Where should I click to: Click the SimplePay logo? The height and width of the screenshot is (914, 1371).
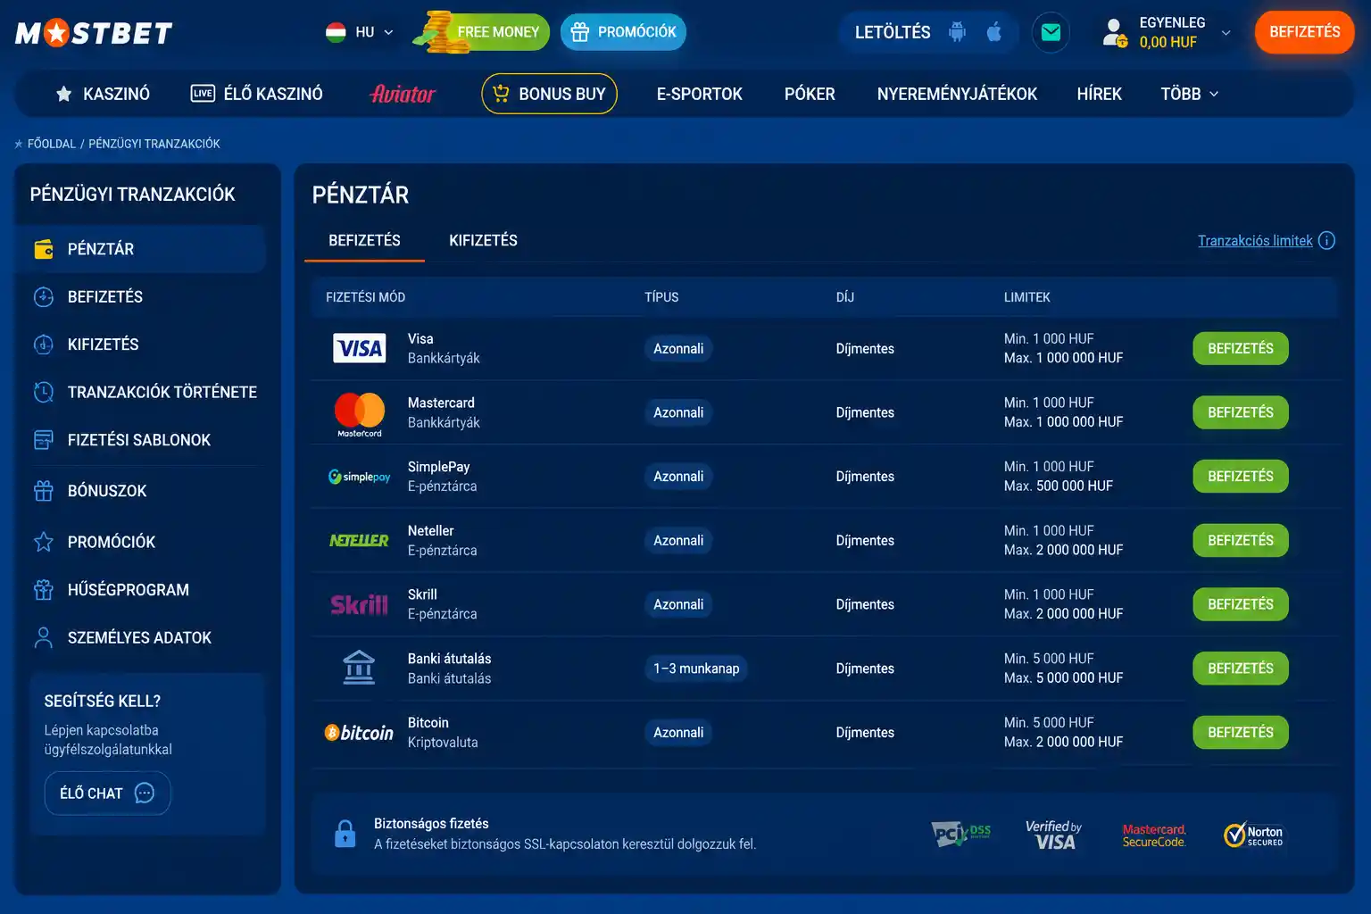tap(359, 477)
